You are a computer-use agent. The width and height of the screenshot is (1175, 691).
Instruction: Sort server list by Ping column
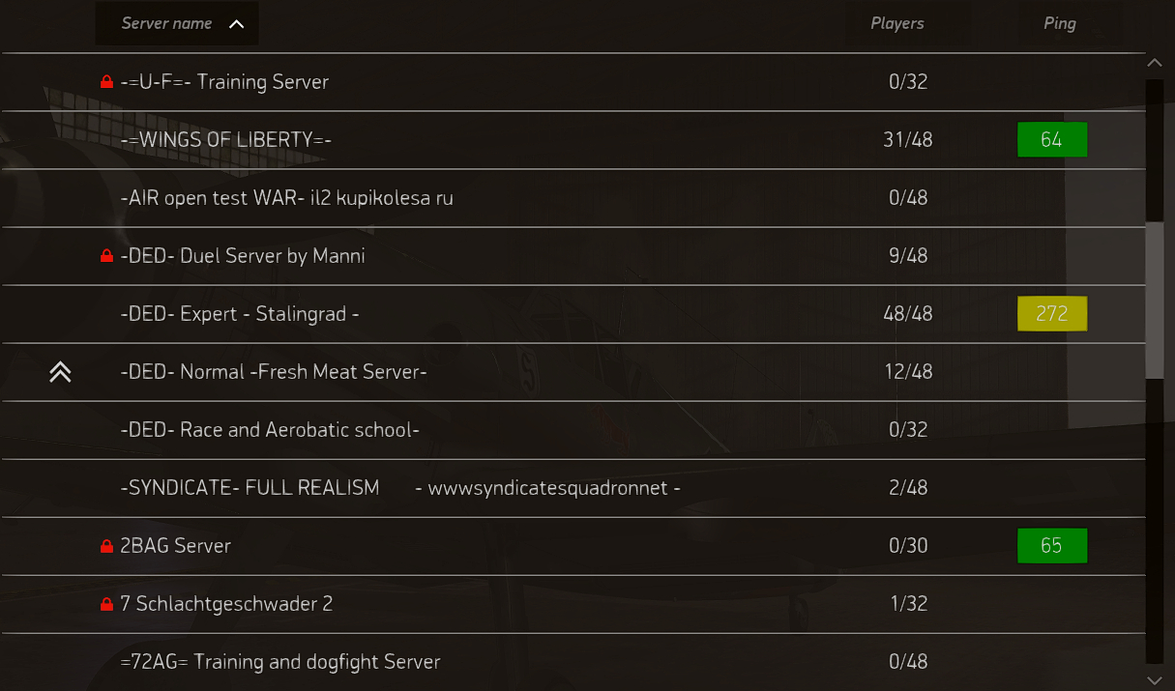click(1059, 23)
